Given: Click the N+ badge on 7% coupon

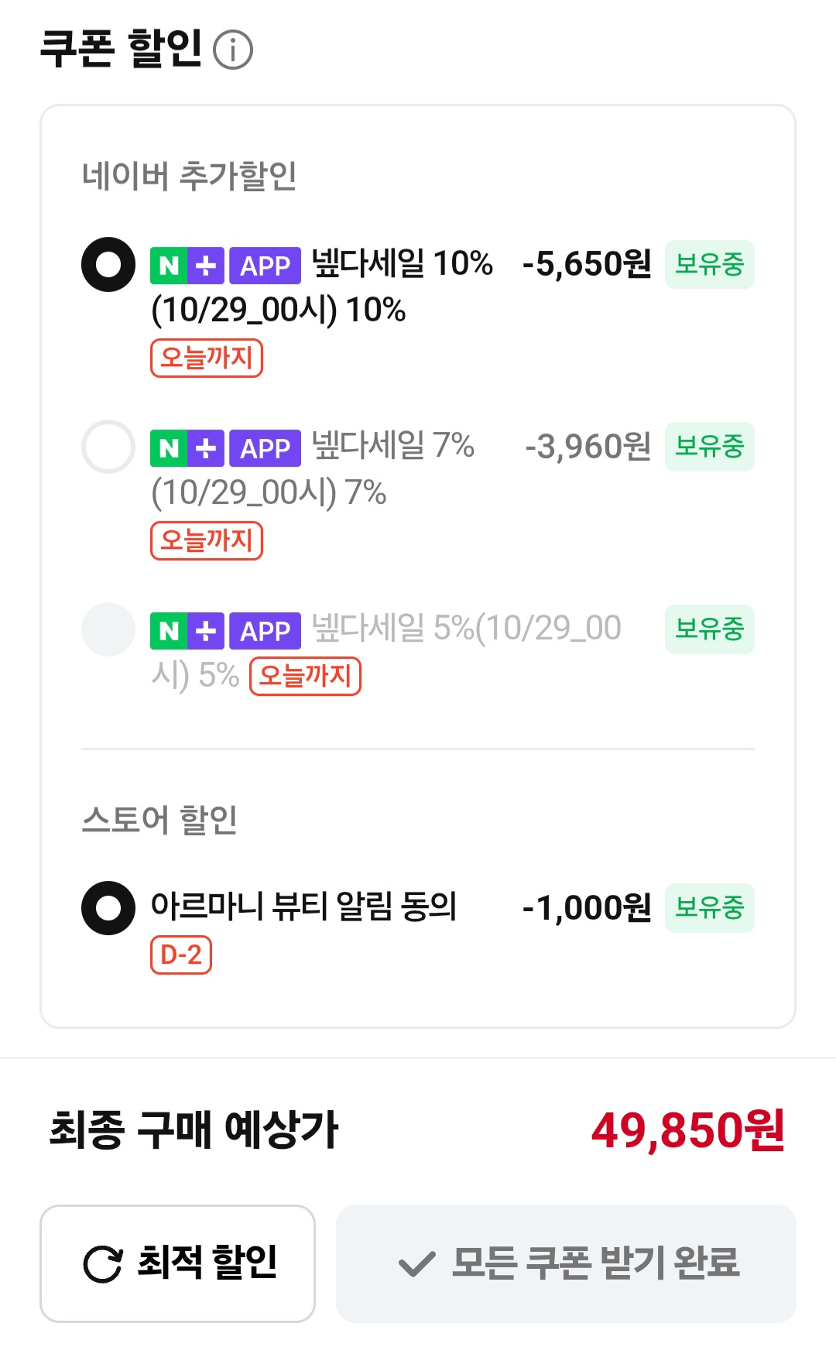Looking at the screenshot, I should point(187,448).
